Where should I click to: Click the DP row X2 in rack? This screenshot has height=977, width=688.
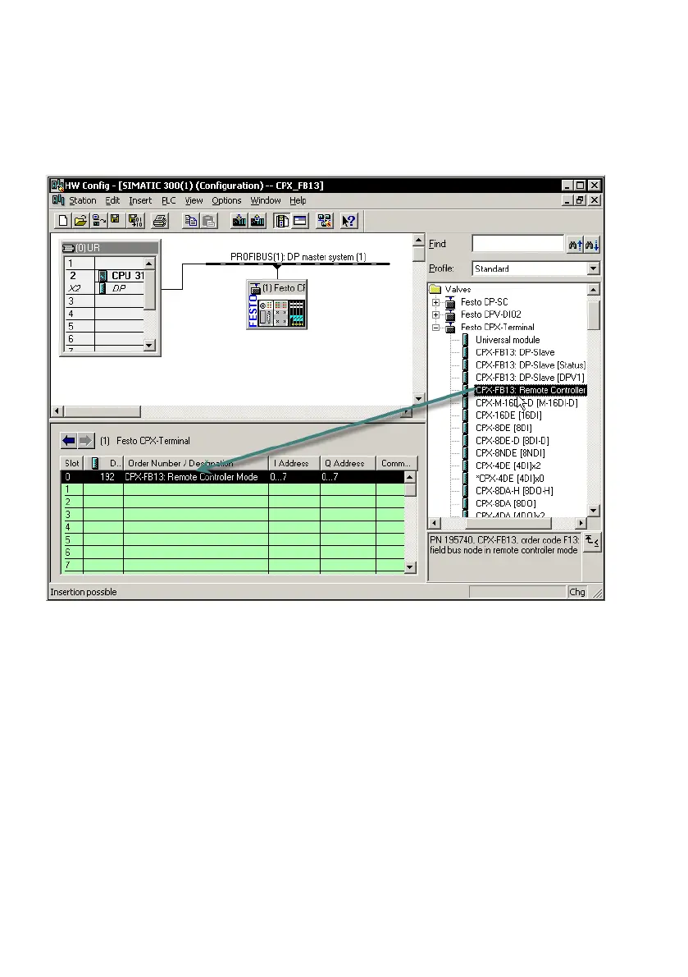(x=104, y=288)
